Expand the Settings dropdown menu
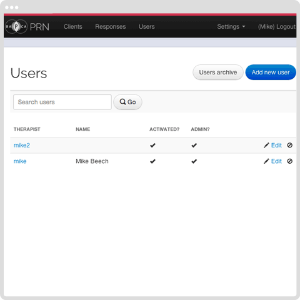 pos(231,27)
